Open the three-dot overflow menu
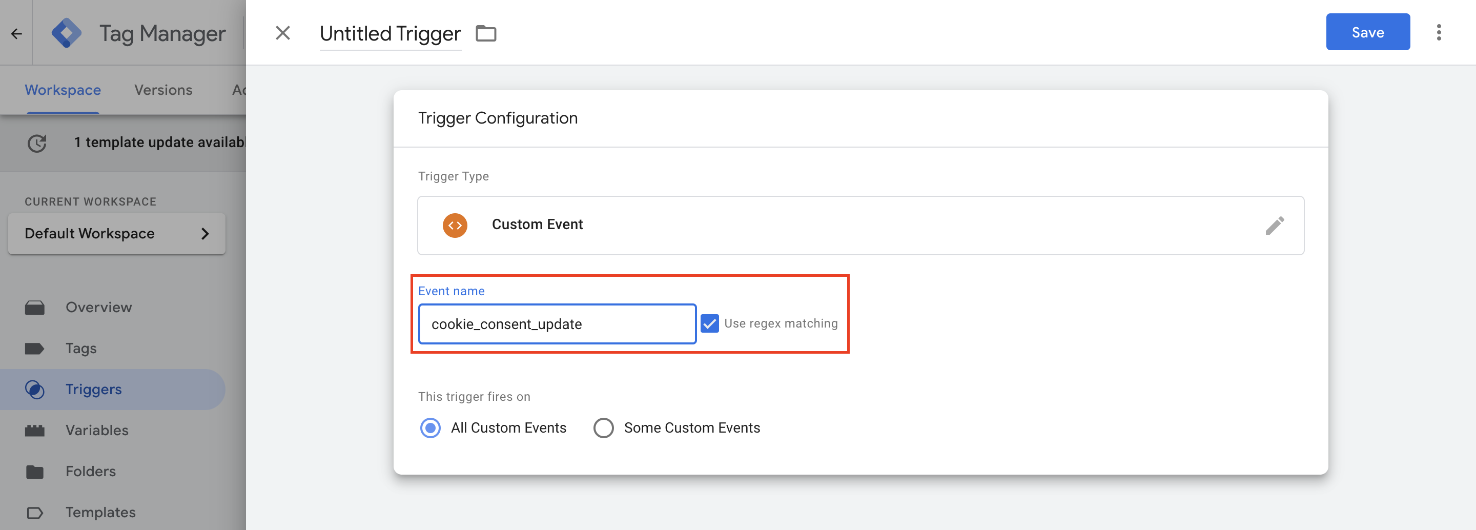Viewport: 1476px width, 530px height. point(1439,33)
